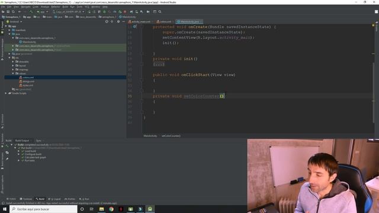Click the Search Everywhere magnifier icon
The image size is (379, 213).
click(x=160, y=12)
